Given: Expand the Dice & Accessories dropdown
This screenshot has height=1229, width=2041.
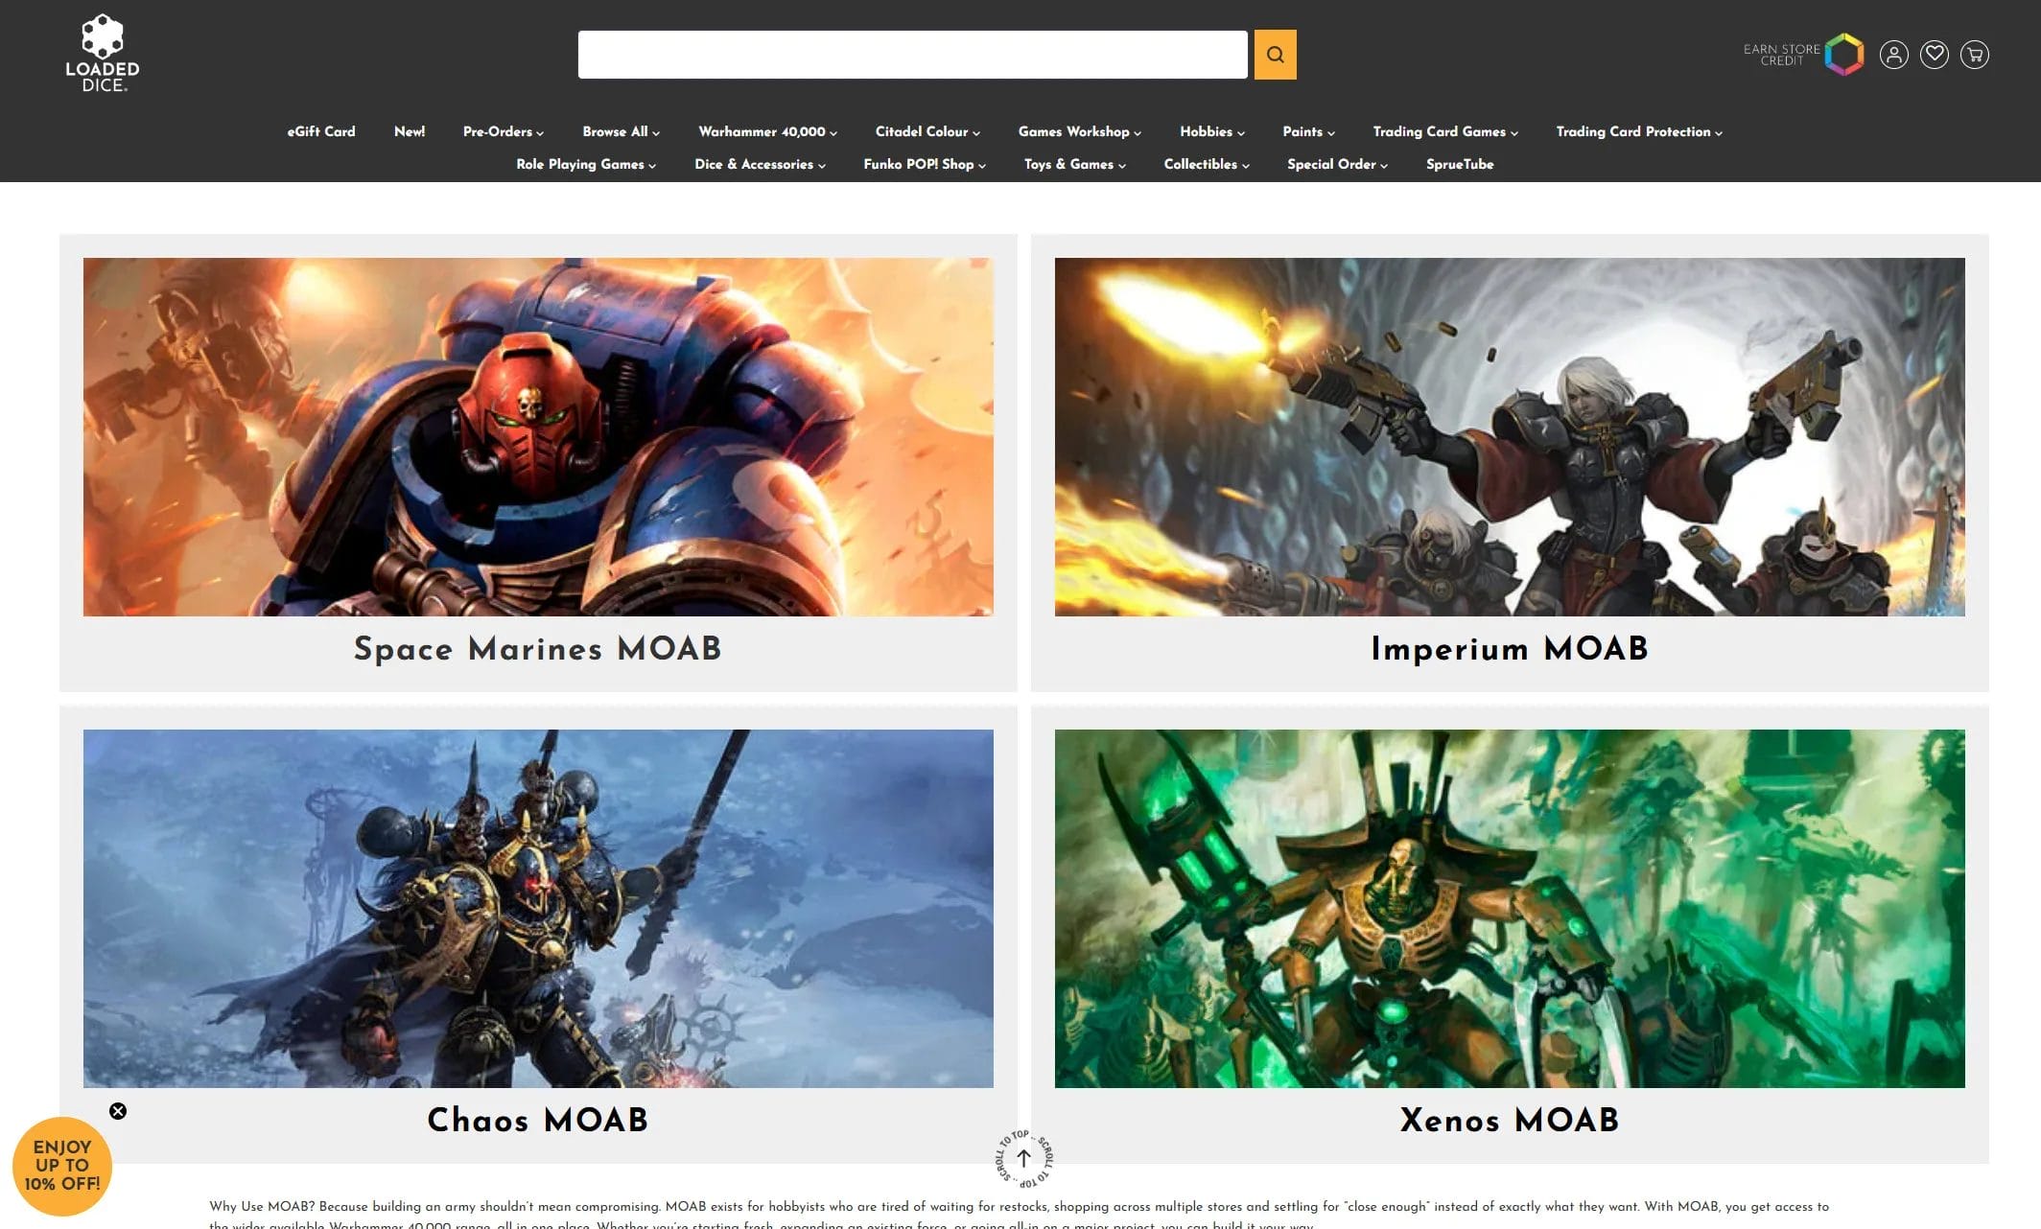Looking at the screenshot, I should click(760, 165).
